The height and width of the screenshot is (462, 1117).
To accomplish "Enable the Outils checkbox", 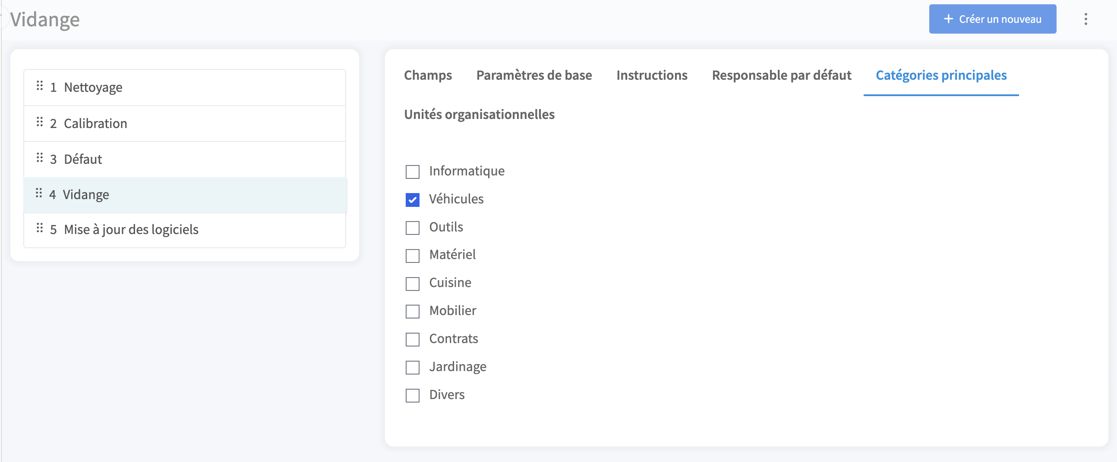I will tap(412, 228).
